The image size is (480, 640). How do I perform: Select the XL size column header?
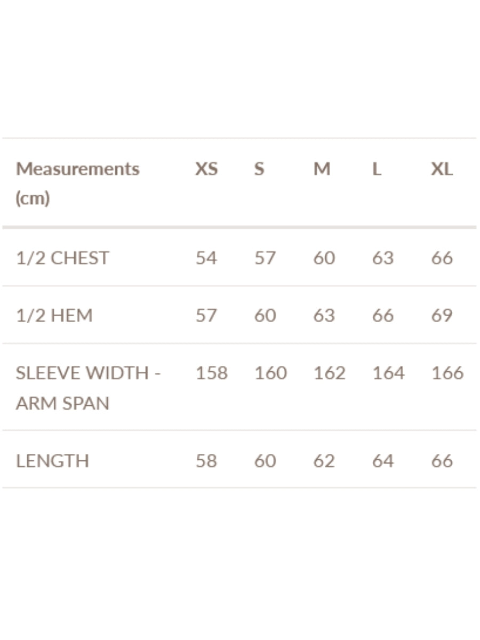pyautogui.click(x=442, y=169)
